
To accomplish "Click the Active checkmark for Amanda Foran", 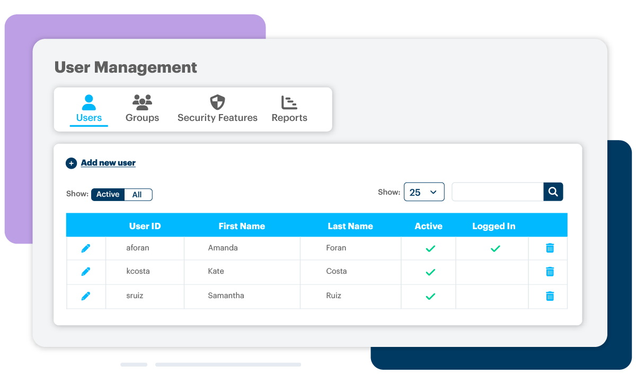I will tap(431, 248).
